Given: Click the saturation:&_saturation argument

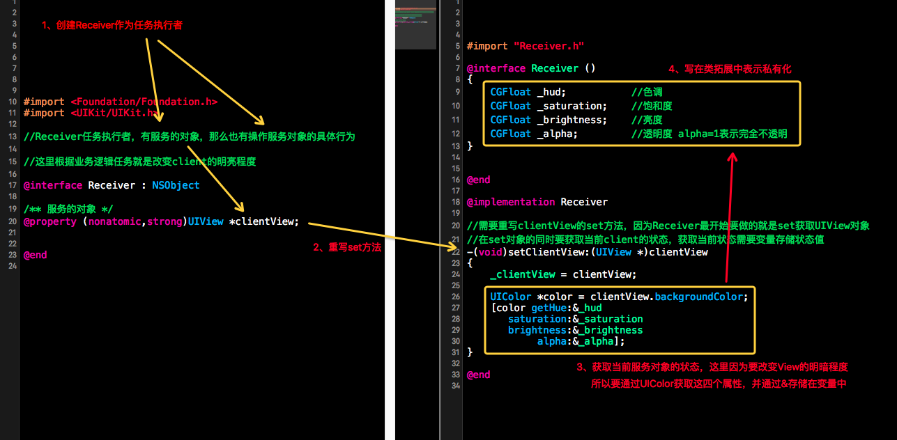Looking at the screenshot, I should [x=576, y=319].
